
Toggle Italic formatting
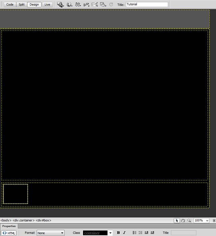(x=125, y=233)
